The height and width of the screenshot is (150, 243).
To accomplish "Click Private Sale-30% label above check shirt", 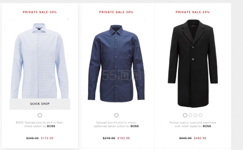I will (40, 12).
